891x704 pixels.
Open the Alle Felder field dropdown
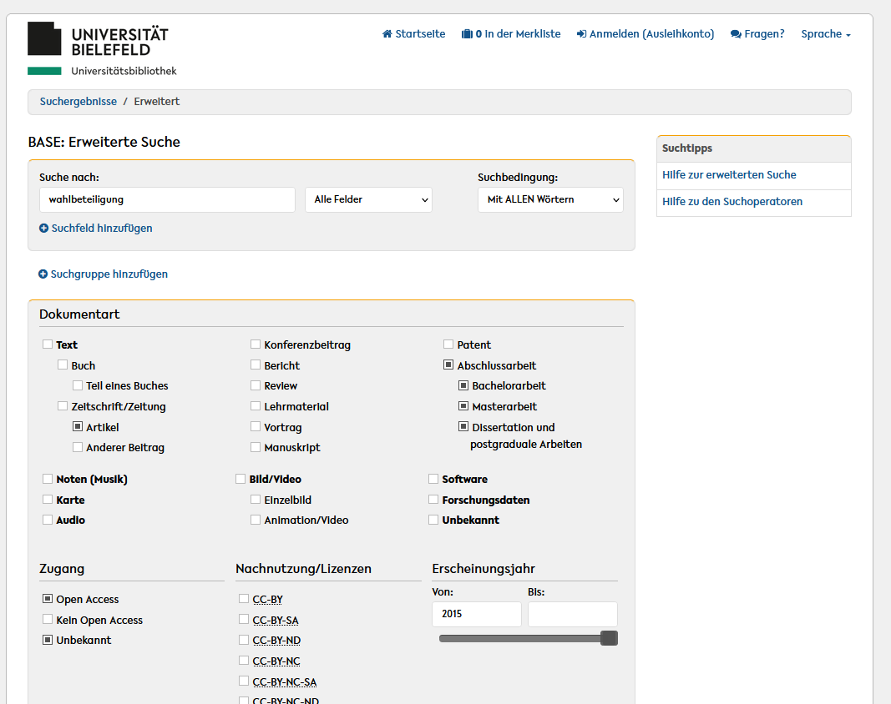(x=369, y=200)
